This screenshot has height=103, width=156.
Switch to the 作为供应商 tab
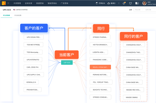click(x=18, y=15)
